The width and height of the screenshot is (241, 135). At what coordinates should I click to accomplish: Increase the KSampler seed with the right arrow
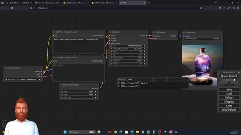click(145, 46)
